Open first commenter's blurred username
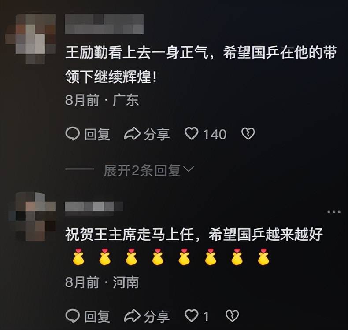The image size is (348, 330). coord(104,24)
